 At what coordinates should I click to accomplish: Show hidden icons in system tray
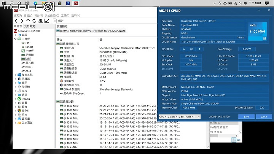tap(215, 3)
